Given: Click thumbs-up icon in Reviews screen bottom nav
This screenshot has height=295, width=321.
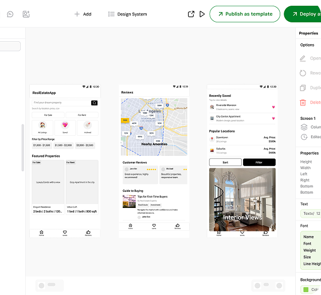Looking at the screenshot, I should point(178,226).
